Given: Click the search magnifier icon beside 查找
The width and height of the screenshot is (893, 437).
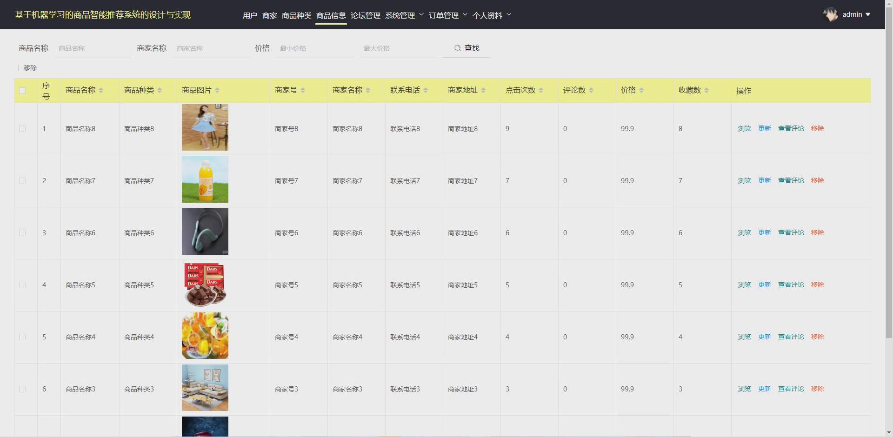Looking at the screenshot, I should [x=458, y=48].
